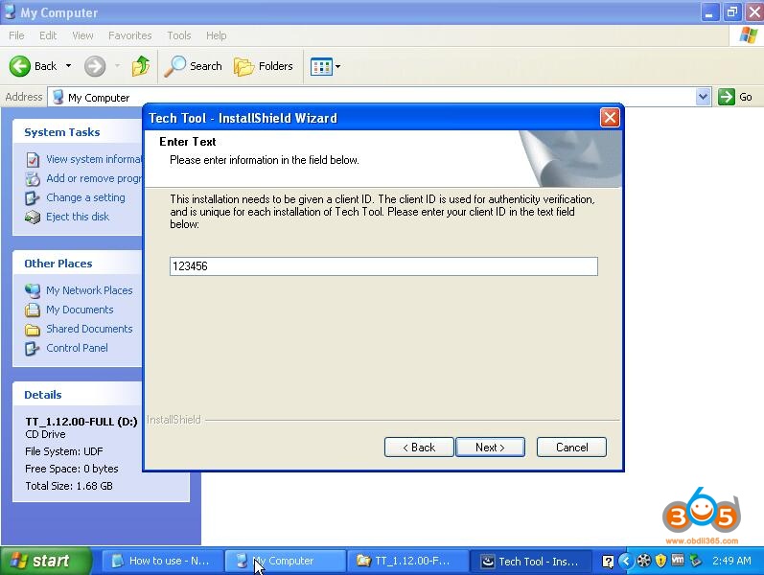Click the green Back arrow in the toolbar
This screenshot has height=575, width=764.
coord(20,66)
